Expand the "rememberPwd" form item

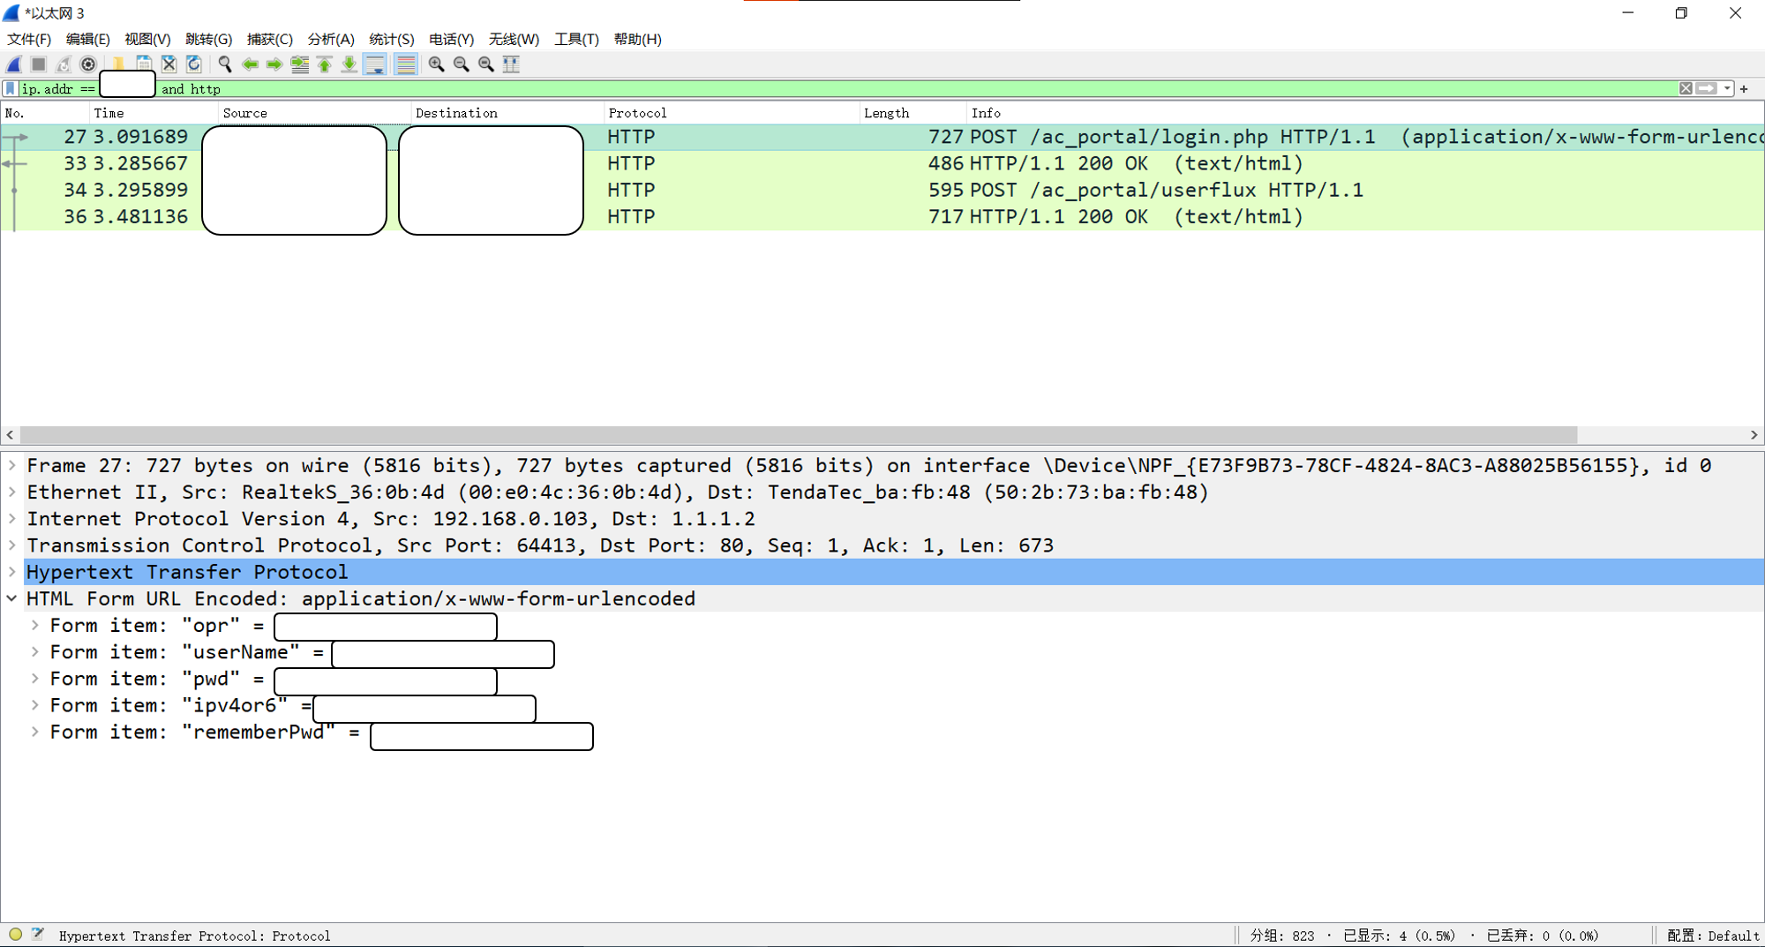point(35,732)
